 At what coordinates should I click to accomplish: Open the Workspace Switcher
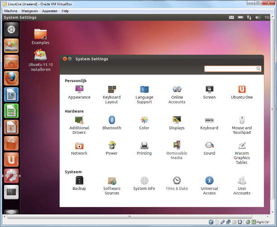coord(11,192)
